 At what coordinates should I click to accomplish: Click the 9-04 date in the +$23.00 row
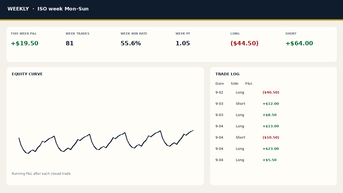tap(219, 149)
